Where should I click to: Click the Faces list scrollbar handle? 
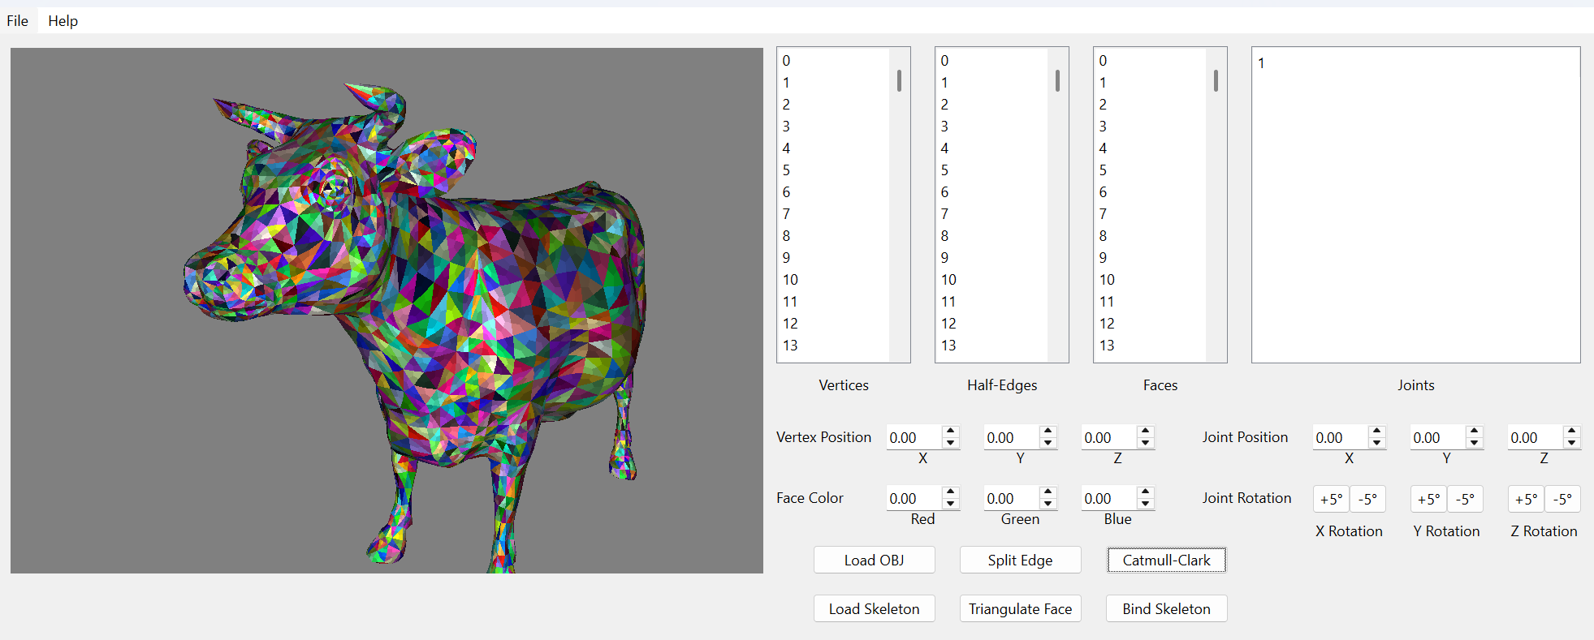point(1216,80)
